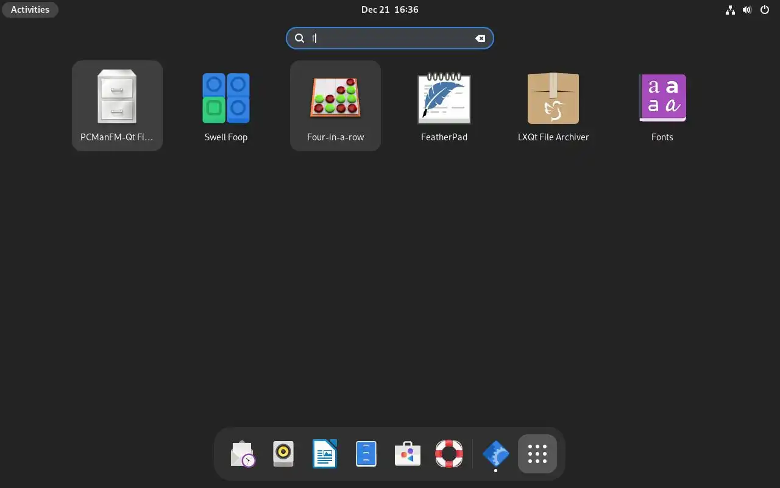The image size is (780, 488).
Task: Launch Software store from the dock
Action: (x=408, y=454)
